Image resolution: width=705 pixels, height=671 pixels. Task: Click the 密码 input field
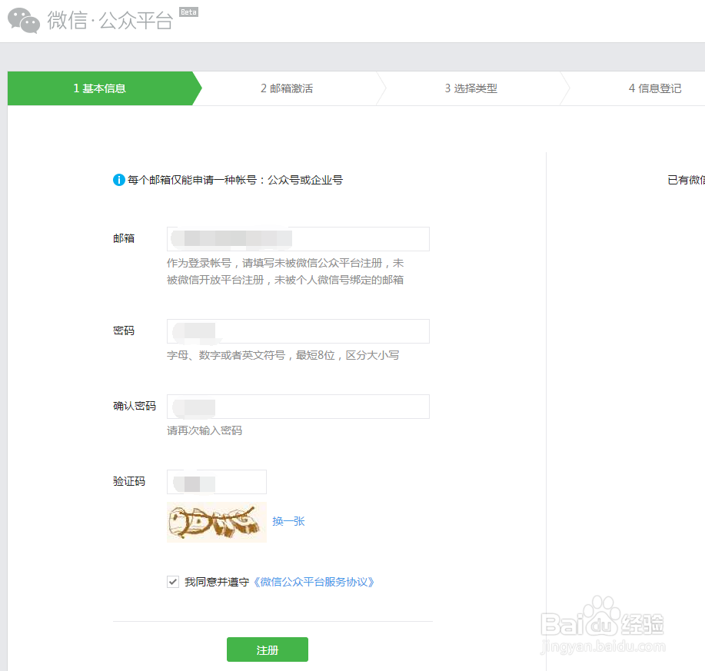(x=298, y=331)
